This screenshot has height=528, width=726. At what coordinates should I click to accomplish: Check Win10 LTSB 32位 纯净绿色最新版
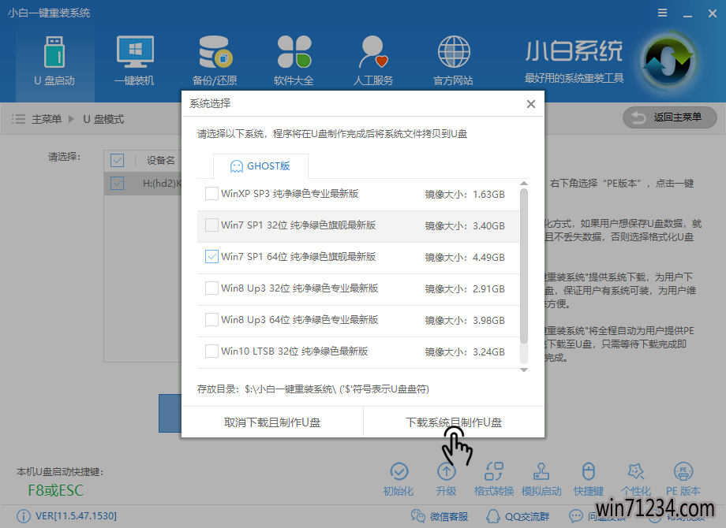coord(211,351)
